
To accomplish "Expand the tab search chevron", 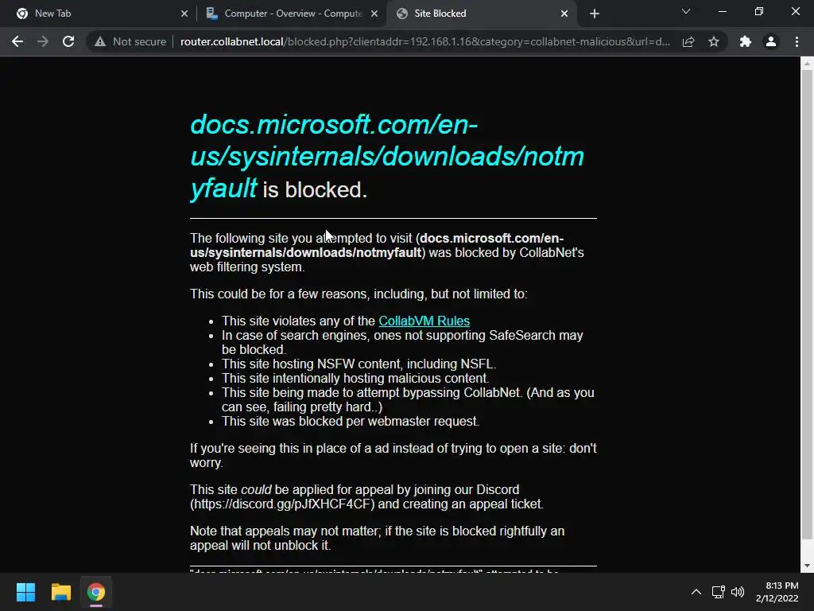I will point(686,11).
